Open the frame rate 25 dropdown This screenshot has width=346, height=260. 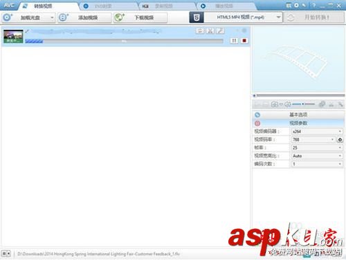(317, 148)
